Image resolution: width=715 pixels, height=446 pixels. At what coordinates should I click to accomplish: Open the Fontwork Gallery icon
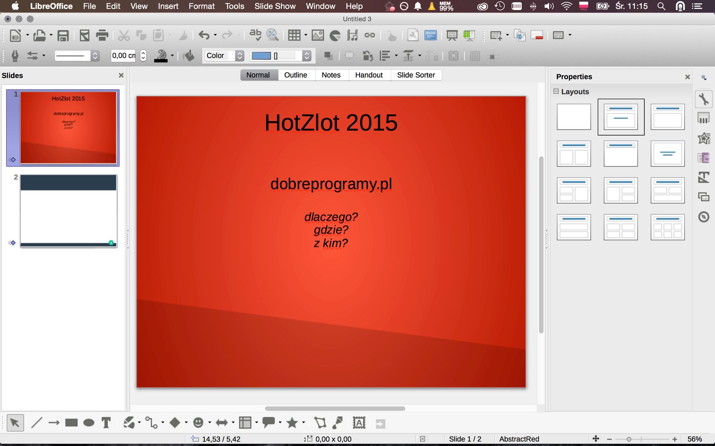[x=359, y=423]
